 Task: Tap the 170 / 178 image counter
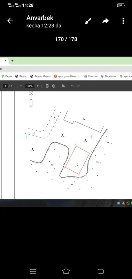[66, 39]
